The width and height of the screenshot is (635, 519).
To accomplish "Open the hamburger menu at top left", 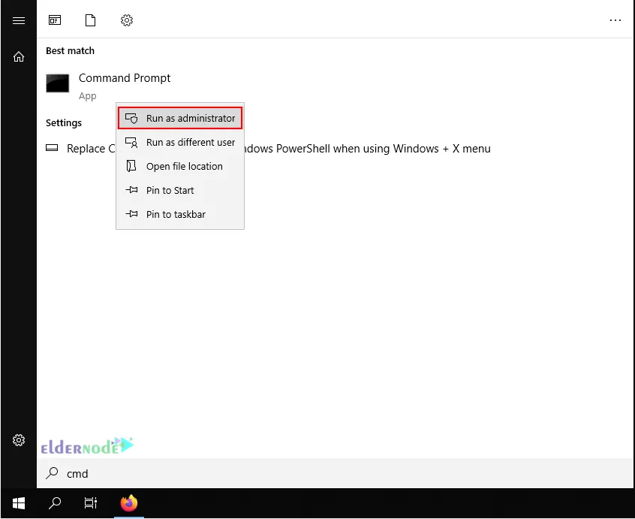I will [x=19, y=21].
